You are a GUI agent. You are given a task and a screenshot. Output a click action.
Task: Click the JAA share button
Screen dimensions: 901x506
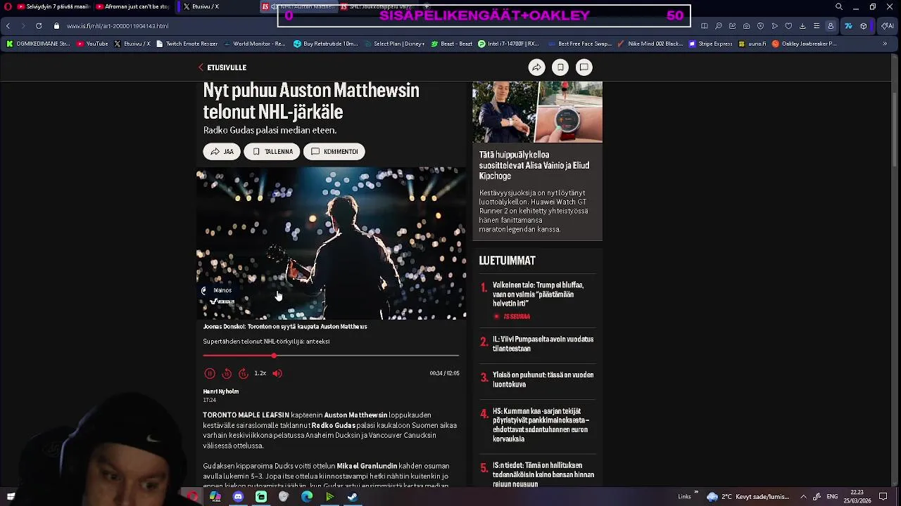[222, 152]
